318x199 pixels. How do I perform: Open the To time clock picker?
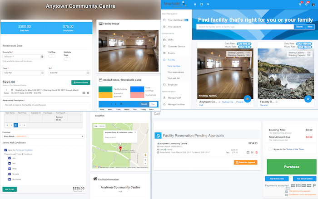click(x=88, y=73)
